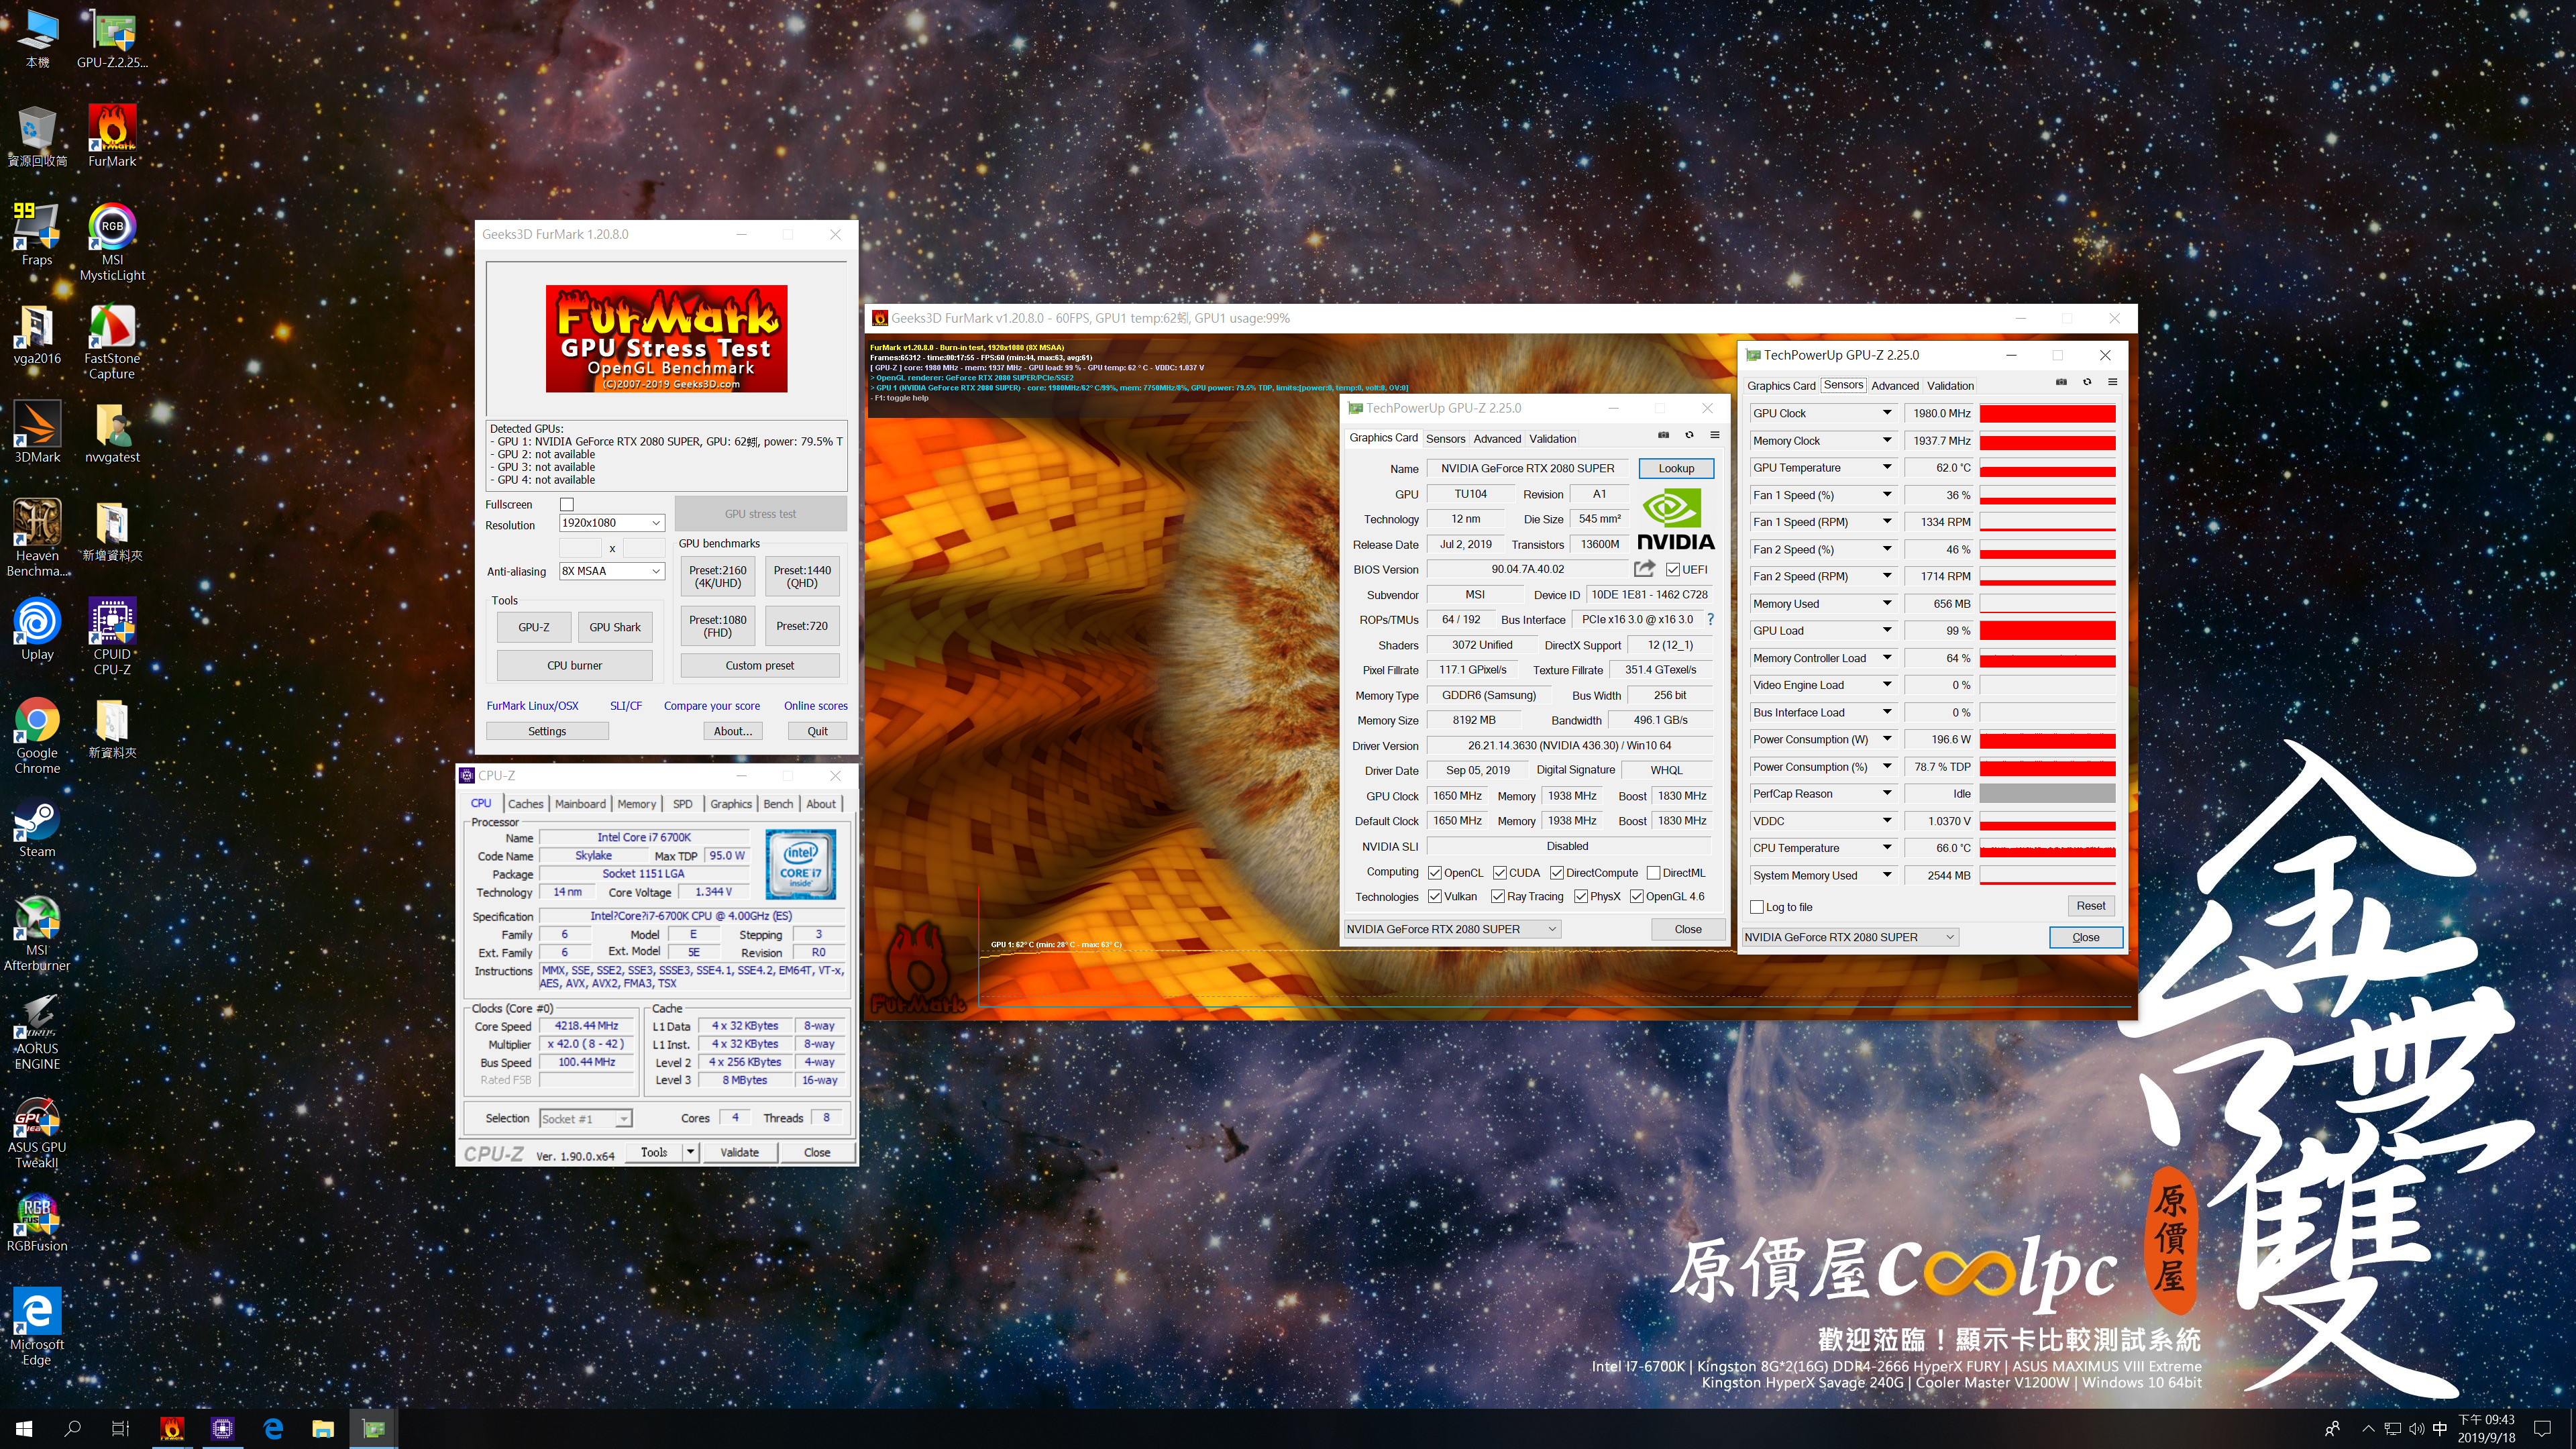Image resolution: width=2576 pixels, height=1449 pixels.
Task: Click refresh icon in GPU-Z Sensors window
Action: (x=2087, y=382)
